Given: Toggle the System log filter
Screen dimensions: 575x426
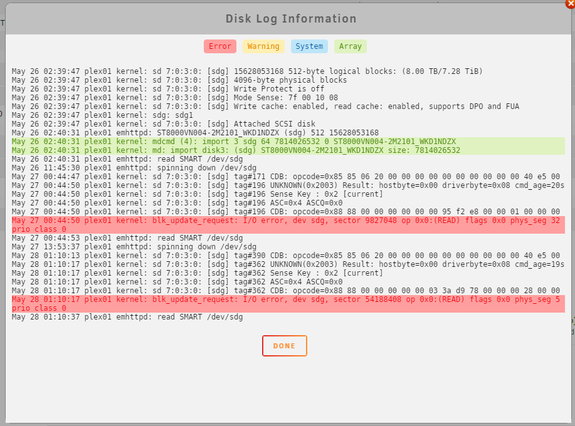Looking at the screenshot, I should (309, 46).
